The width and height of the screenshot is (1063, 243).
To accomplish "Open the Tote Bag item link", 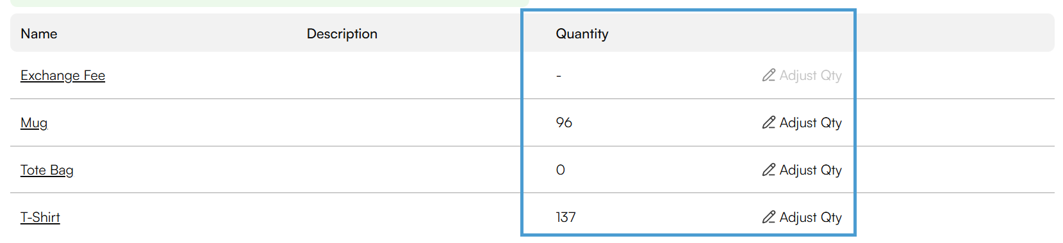I will [47, 170].
